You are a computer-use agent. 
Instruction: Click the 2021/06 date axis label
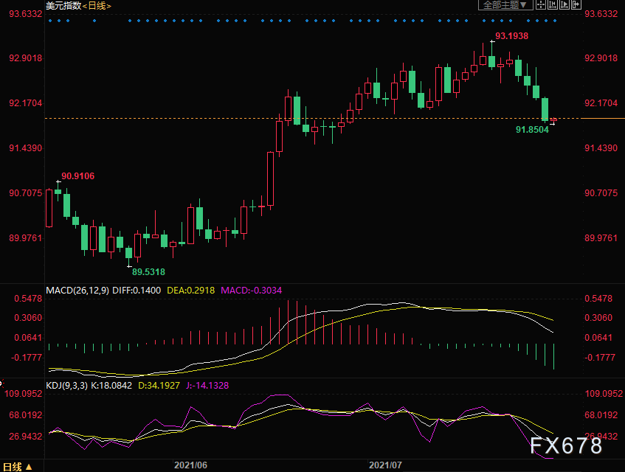[190, 465]
